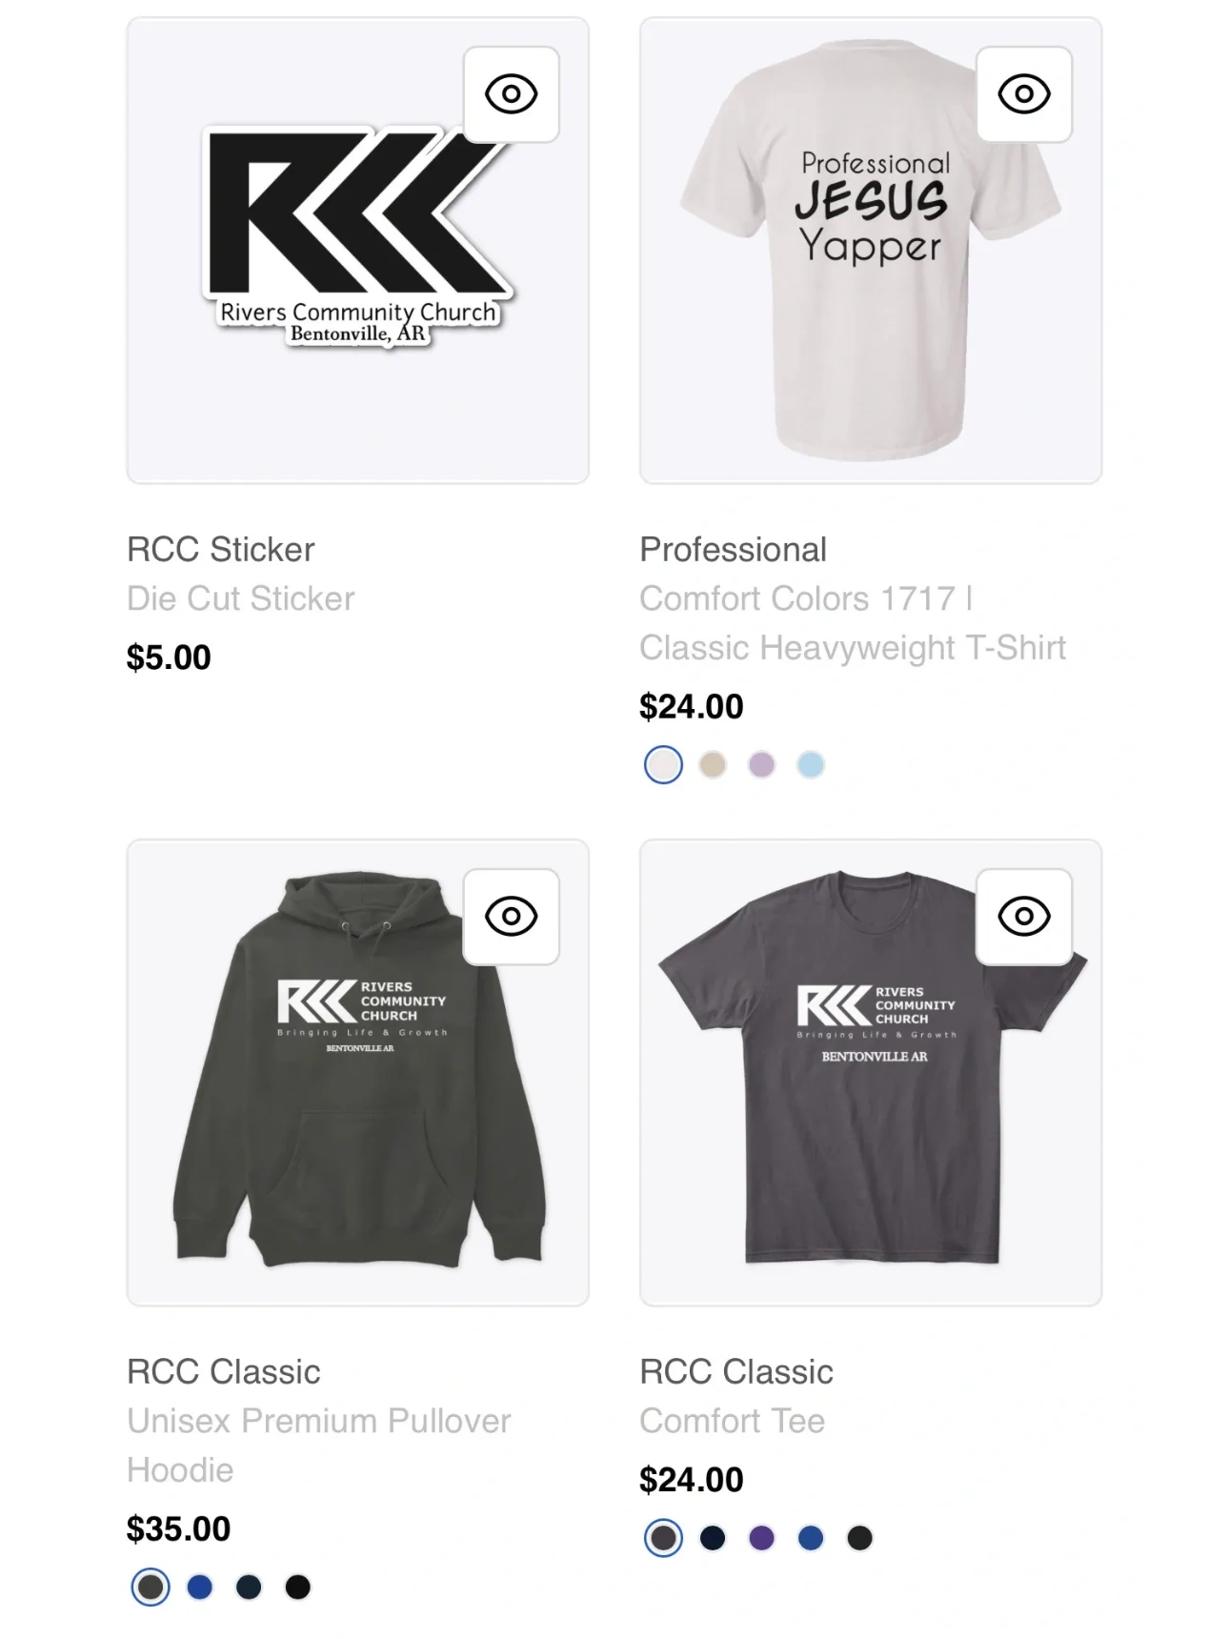Click the RCC Classic hoodie title link
The height and width of the screenshot is (1639, 1229).
pos(224,1371)
